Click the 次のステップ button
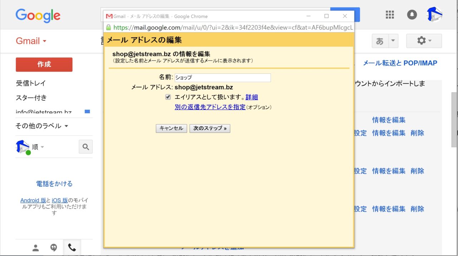This screenshot has height=256, width=458. (x=210, y=129)
